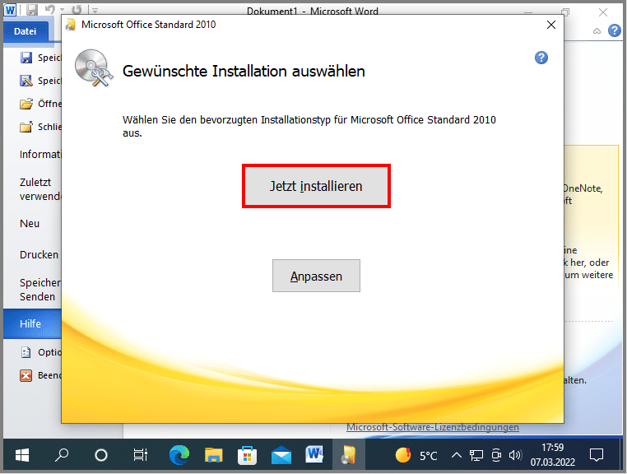The width and height of the screenshot is (627, 474).
Task: Open the Mail app on the taskbar
Action: tap(281, 454)
